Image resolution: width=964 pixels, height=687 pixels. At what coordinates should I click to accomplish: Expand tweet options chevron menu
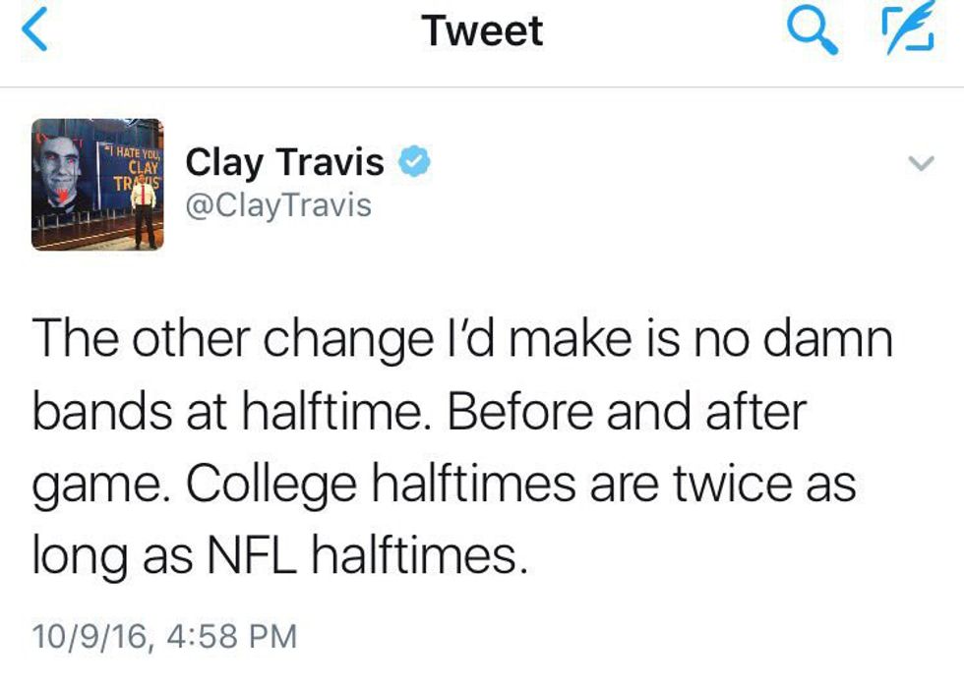920,166
